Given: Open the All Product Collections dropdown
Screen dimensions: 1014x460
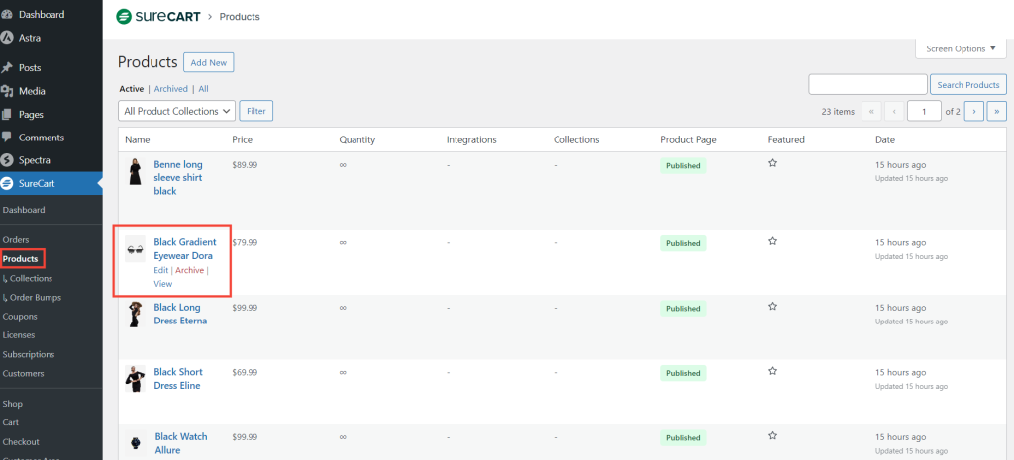Looking at the screenshot, I should (177, 111).
